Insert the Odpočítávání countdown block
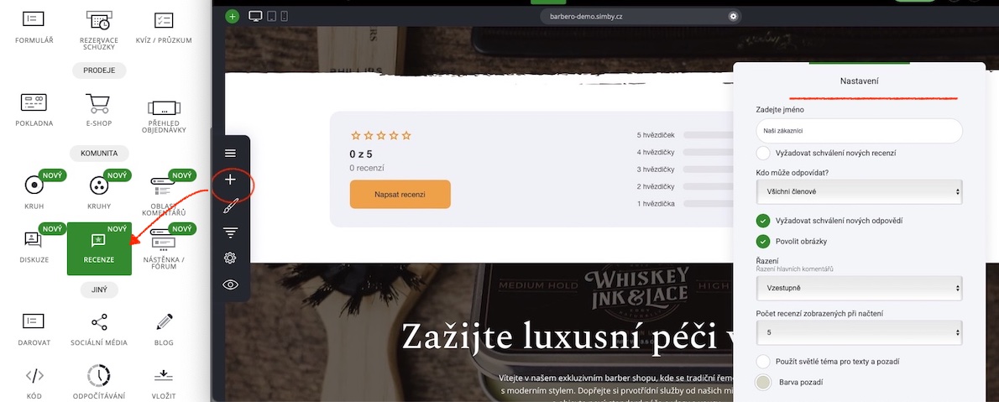The width and height of the screenshot is (999, 402). [x=99, y=381]
